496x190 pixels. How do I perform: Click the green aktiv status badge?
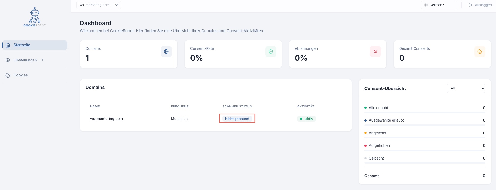pyautogui.click(x=306, y=119)
